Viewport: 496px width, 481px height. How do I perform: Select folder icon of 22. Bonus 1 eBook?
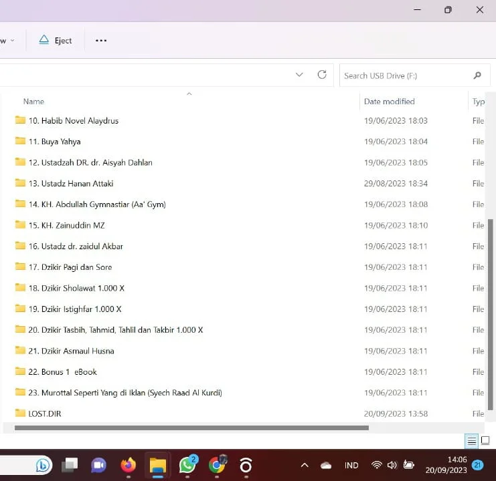point(20,371)
